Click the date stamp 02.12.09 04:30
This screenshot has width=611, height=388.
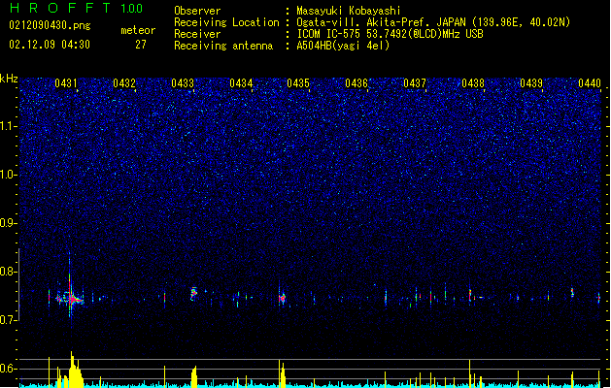click(50, 45)
